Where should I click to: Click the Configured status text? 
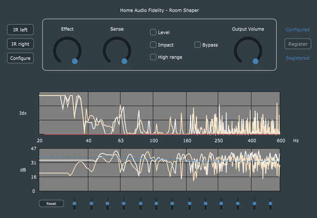coord(298,30)
